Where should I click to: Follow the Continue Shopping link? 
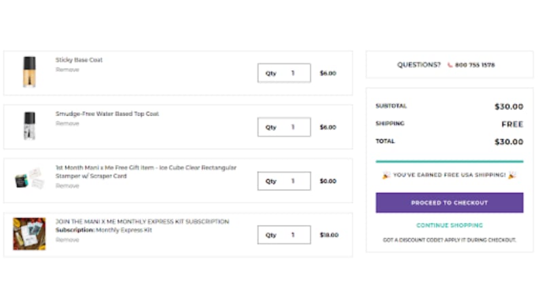450,226
